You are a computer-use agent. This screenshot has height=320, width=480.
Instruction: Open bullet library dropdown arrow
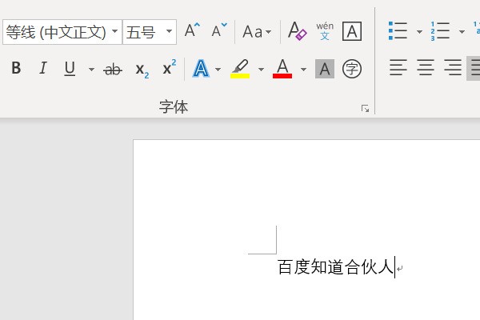419,31
